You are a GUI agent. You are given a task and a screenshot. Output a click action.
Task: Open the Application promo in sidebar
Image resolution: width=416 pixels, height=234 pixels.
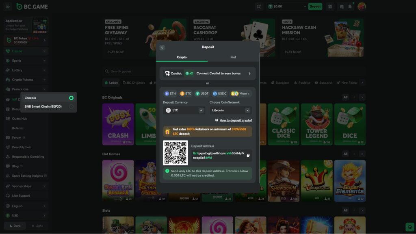click(x=26, y=25)
